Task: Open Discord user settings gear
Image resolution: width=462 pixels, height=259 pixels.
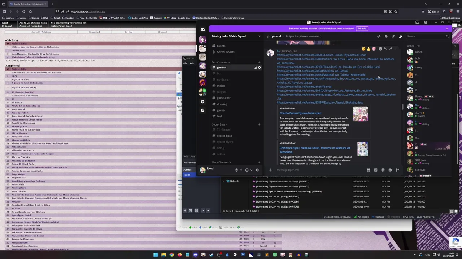Action: (257, 170)
